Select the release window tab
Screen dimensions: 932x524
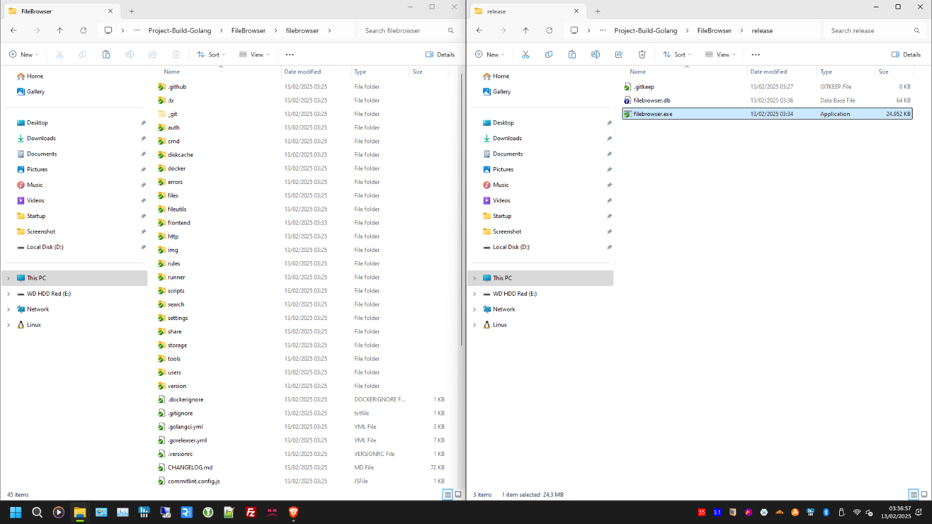tap(527, 11)
